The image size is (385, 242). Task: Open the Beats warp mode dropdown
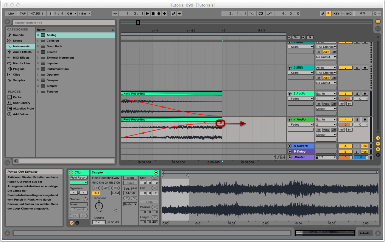coord(130,204)
